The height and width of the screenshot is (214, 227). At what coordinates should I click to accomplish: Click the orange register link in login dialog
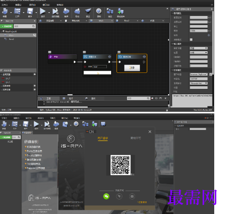pos(142,202)
